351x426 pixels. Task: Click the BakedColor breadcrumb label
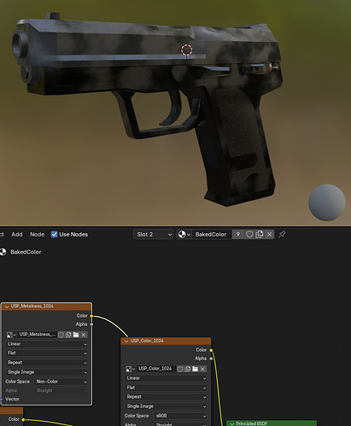(26, 252)
